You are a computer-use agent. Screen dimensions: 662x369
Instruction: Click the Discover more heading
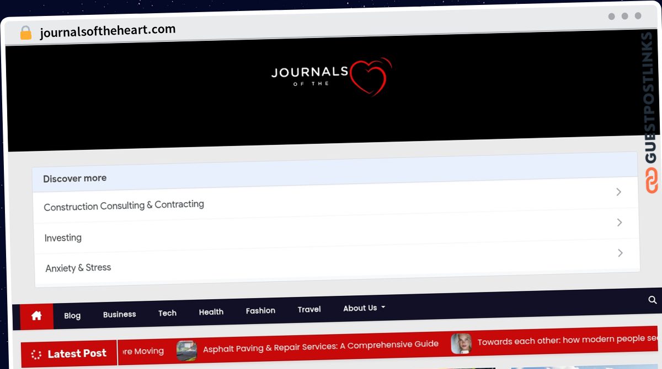pyautogui.click(x=75, y=178)
